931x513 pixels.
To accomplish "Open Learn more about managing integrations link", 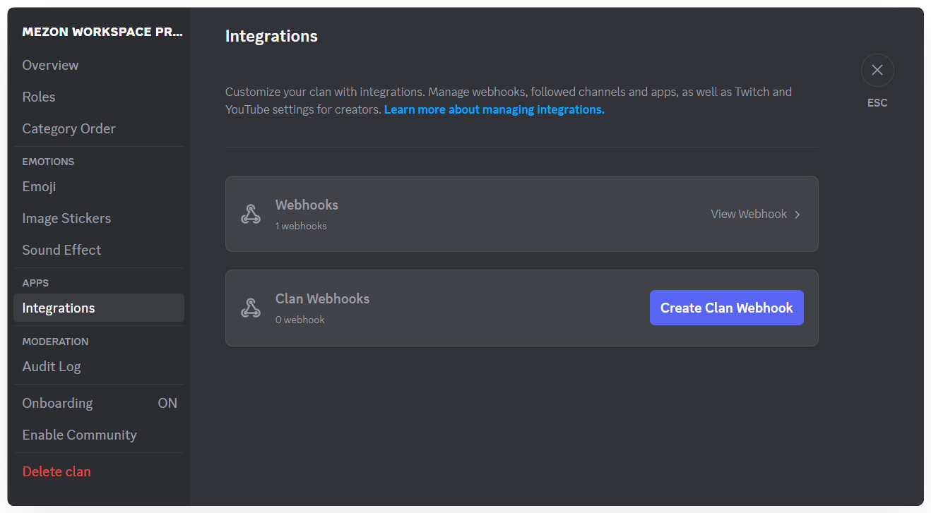I will tap(494, 109).
